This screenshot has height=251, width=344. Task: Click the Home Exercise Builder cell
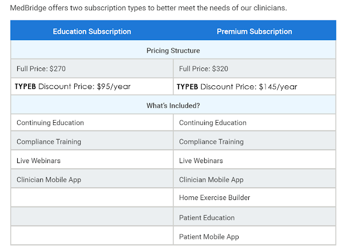pos(214,198)
